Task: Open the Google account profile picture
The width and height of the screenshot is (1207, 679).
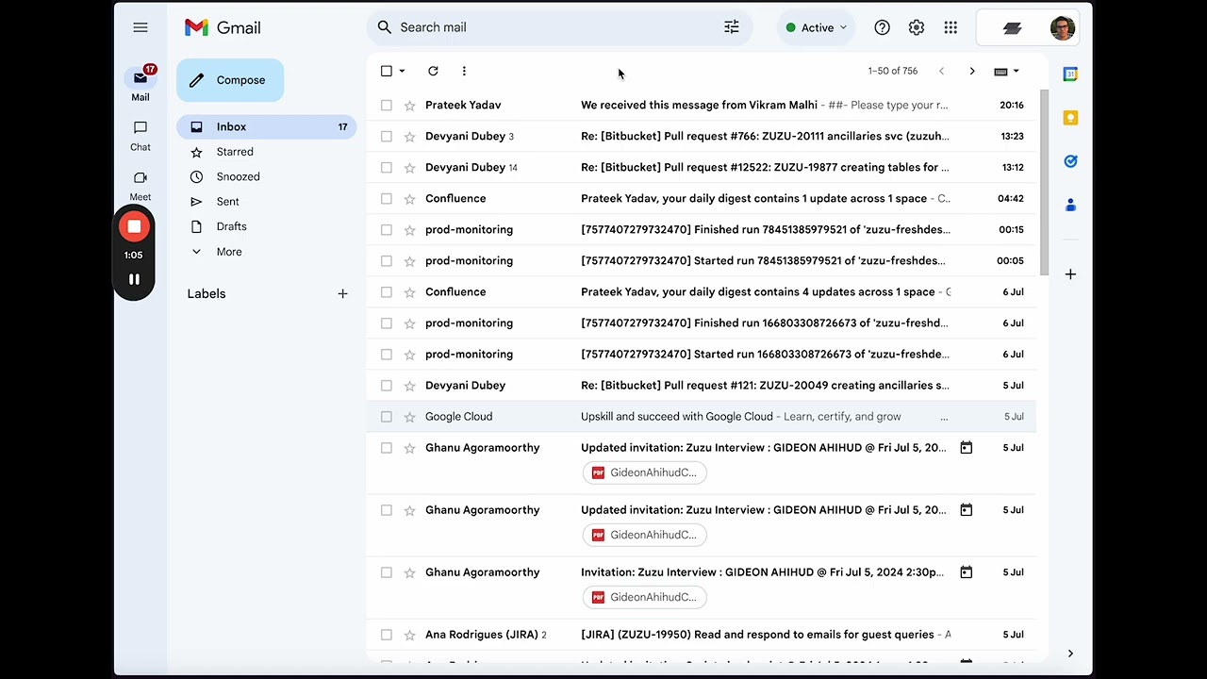Action: pos(1063,27)
